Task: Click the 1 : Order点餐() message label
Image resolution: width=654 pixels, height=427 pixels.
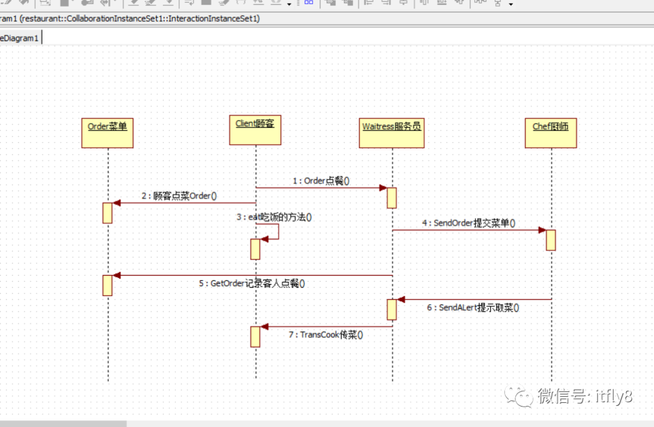Action: (x=321, y=180)
